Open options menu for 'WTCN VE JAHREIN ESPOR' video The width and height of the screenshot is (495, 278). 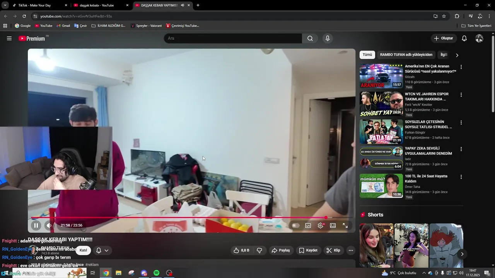click(x=461, y=95)
